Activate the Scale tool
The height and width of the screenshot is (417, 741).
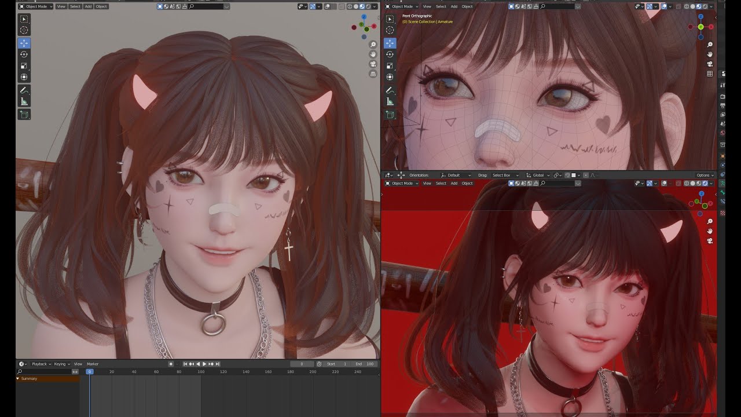point(24,65)
